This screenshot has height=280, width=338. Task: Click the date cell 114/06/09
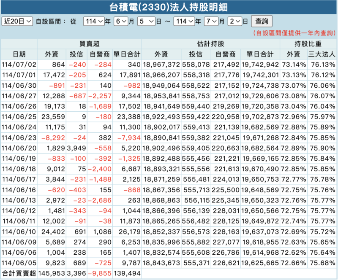[x=19, y=242]
